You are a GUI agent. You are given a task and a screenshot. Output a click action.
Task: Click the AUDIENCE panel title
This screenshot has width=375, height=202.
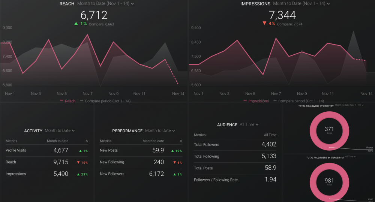click(227, 125)
